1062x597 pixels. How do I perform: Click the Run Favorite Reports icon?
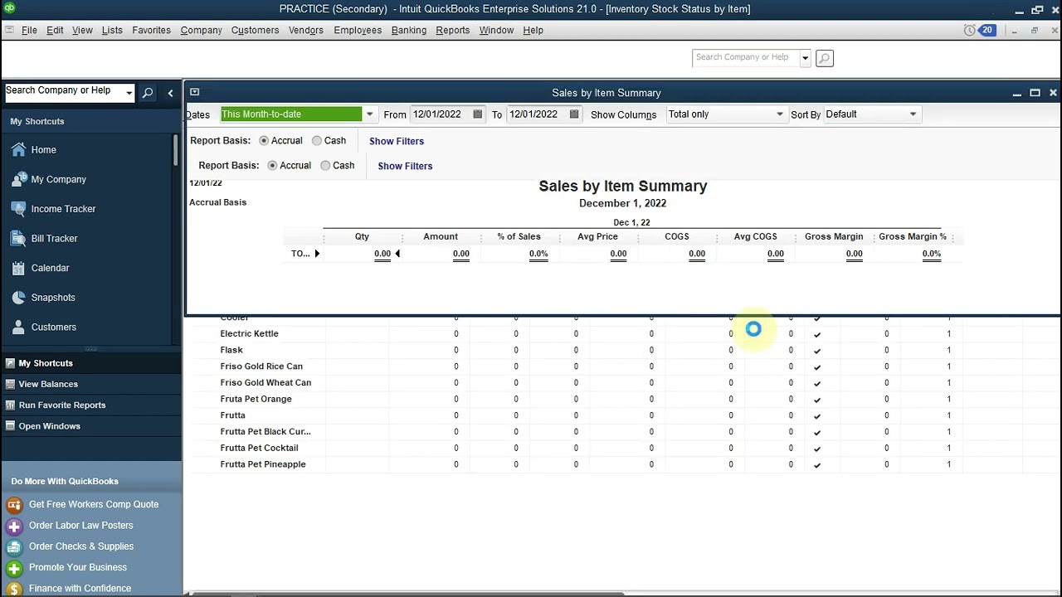10,405
